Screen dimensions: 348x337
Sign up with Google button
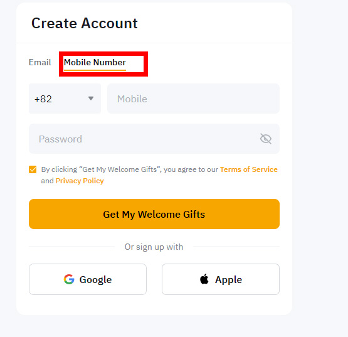pyautogui.click(x=88, y=279)
